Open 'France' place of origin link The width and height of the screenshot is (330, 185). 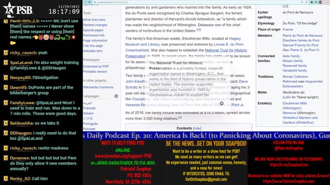click(288, 29)
